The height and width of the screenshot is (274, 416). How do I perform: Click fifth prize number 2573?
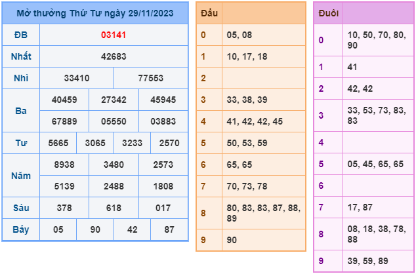(163, 165)
